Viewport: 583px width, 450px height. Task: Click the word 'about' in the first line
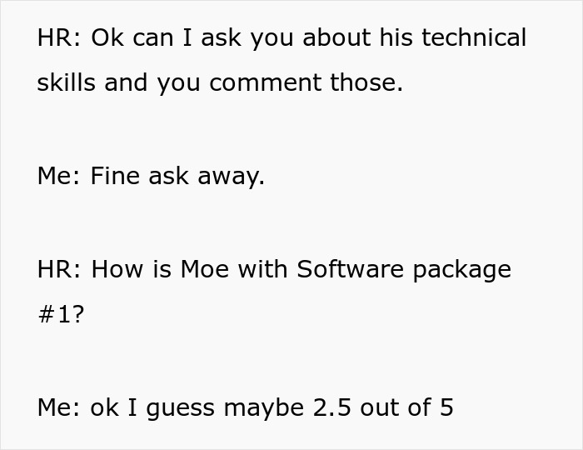[336, 37]
